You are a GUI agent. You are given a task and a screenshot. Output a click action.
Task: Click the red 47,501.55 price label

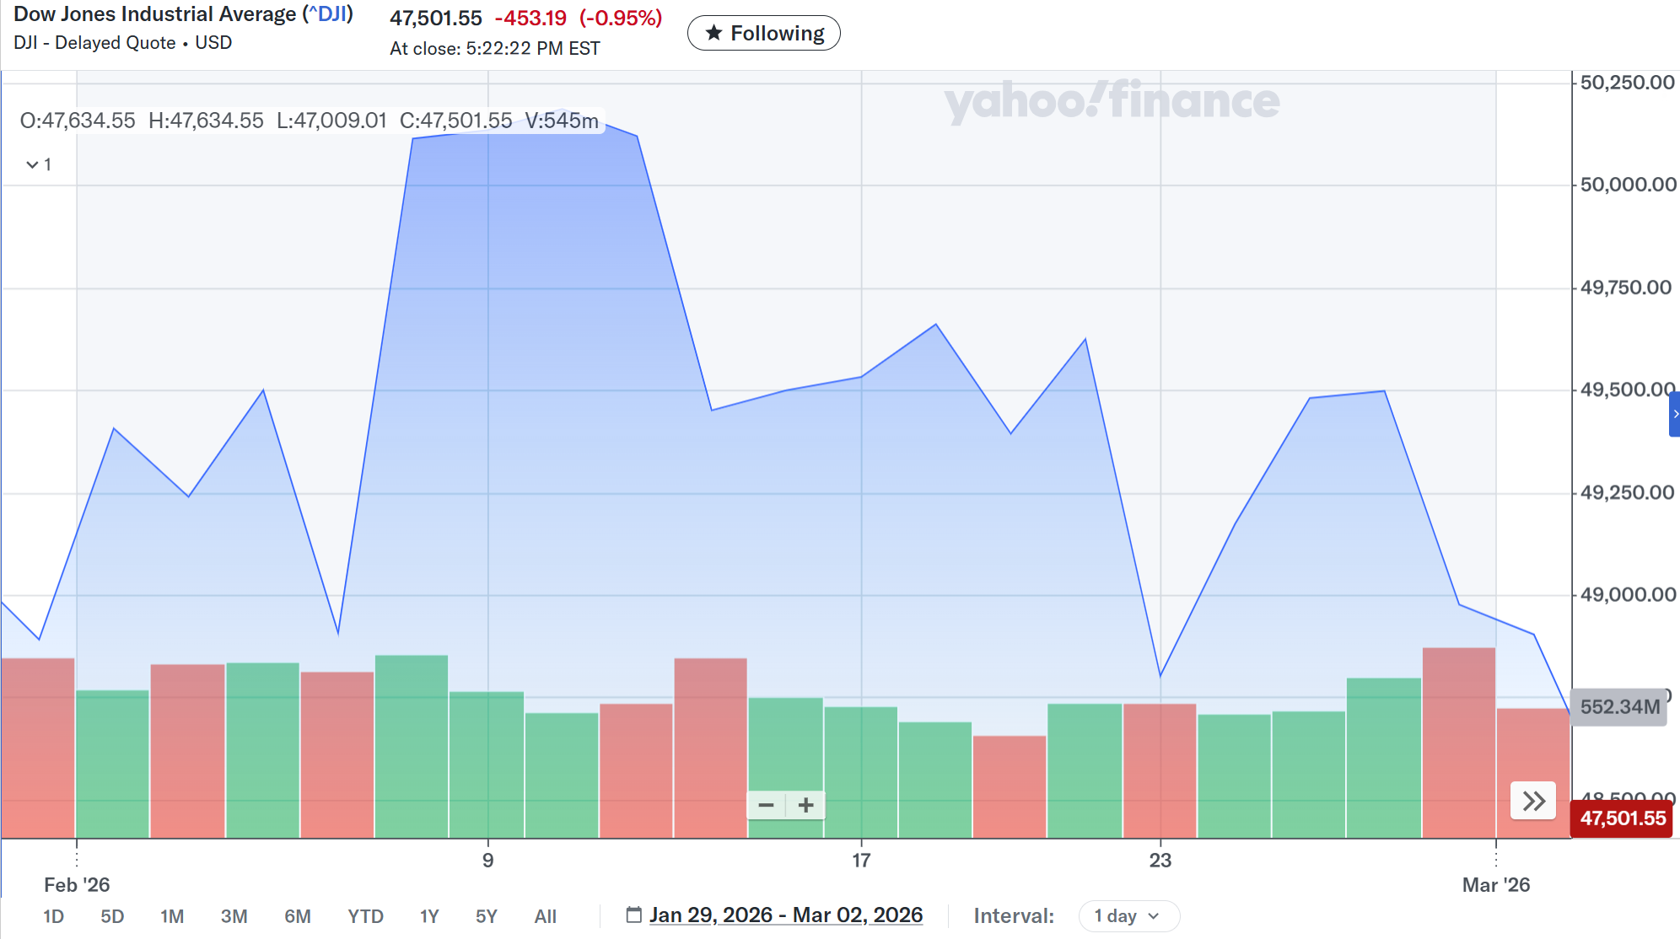pyautogui.click(x=1622, y=818)
